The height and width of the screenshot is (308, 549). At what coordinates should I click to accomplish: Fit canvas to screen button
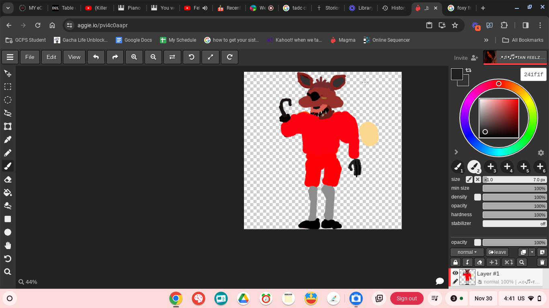coord(211,57)
